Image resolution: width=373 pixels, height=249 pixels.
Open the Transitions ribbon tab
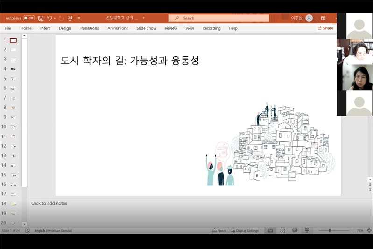pyautogui.click(x=89, y=28)
